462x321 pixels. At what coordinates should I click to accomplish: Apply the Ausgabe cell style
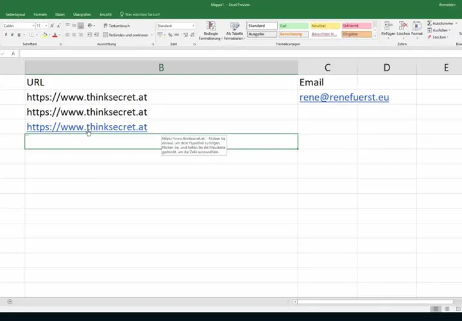pos(262,34)
